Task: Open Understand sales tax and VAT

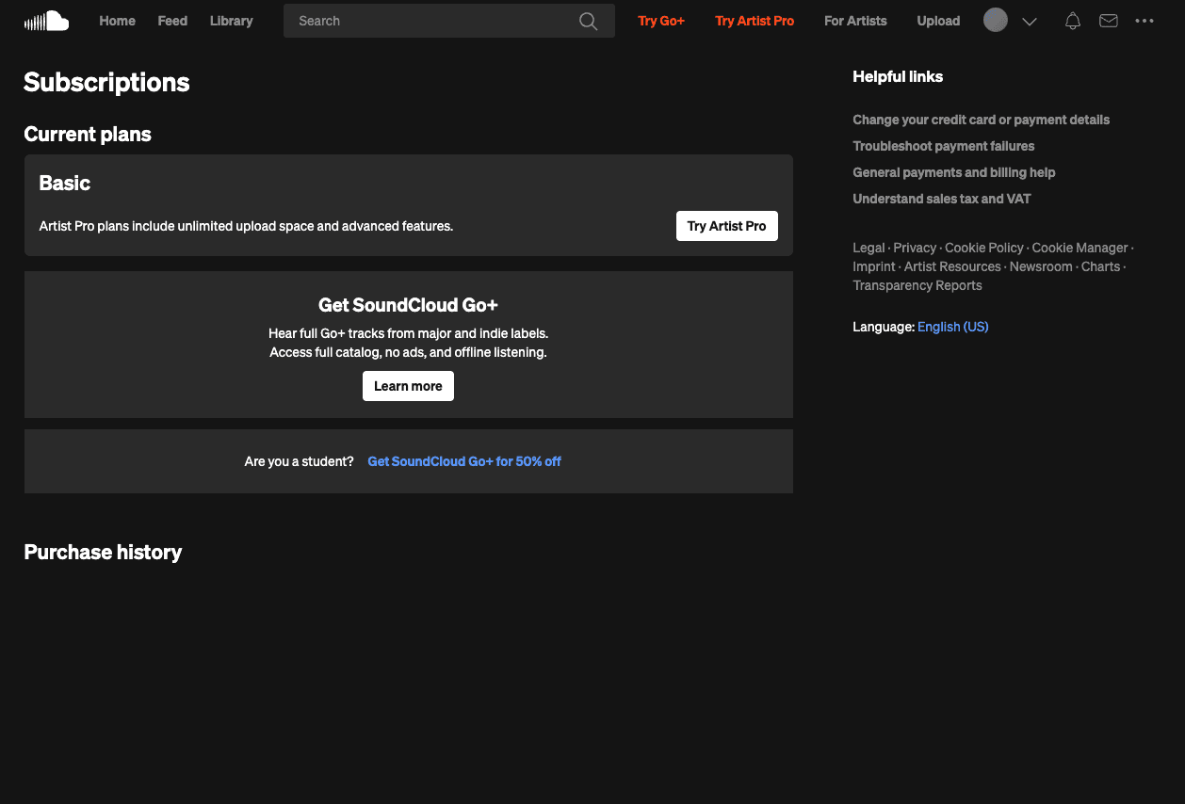Action: point(942,199)
